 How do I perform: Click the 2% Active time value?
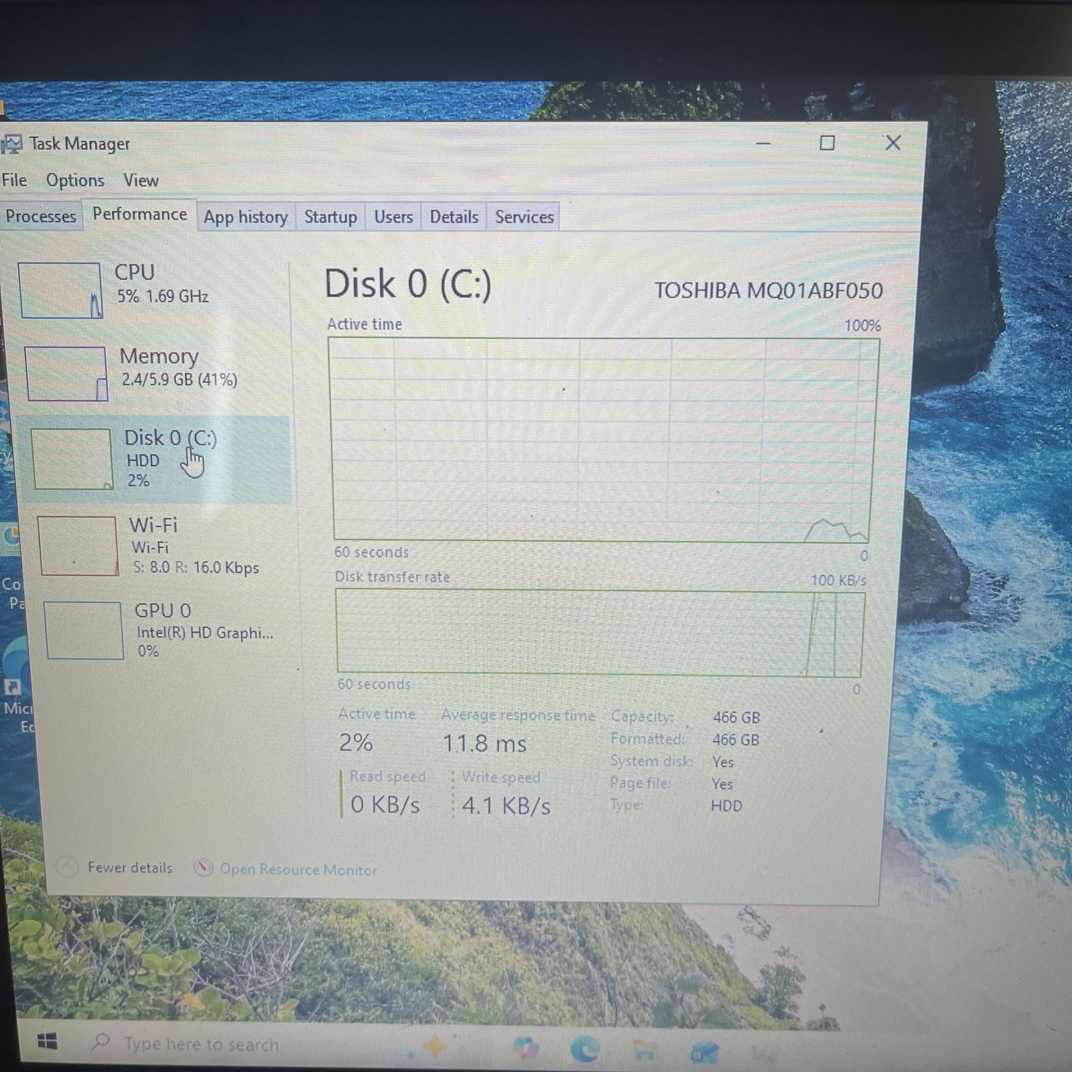click(356, 743)
